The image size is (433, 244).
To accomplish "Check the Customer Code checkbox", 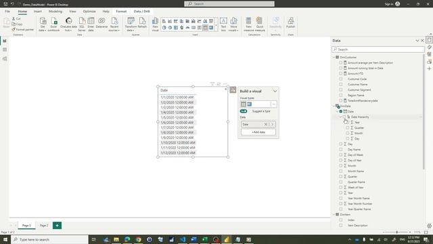I will (341, 79).
